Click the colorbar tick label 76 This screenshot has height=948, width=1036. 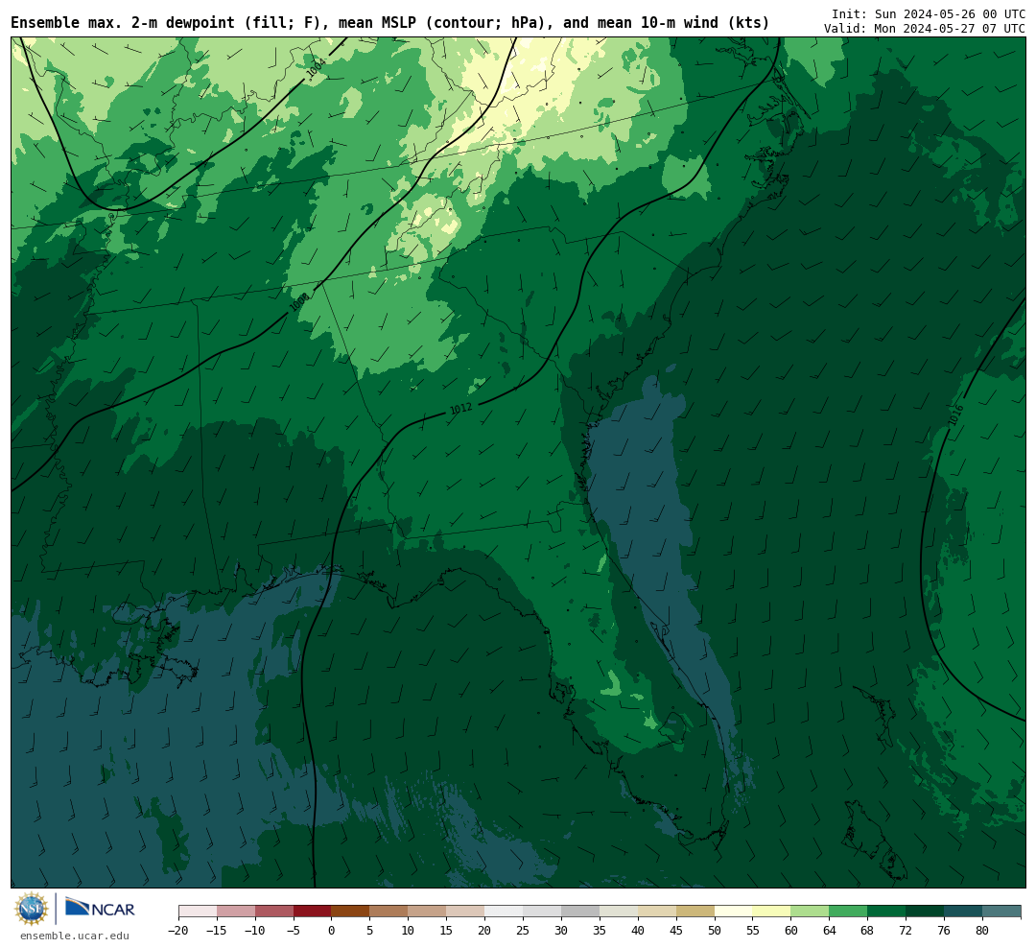pyautogui.click(x=944, y=931)
